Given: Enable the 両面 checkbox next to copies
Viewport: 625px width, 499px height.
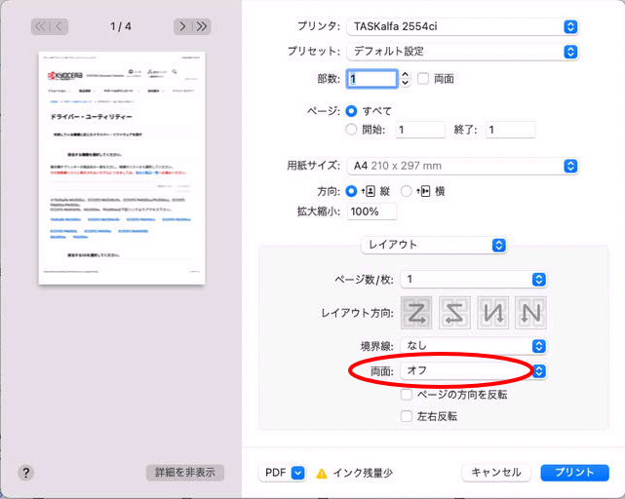Looking at the screenshot, I should (x=423, y=79).
